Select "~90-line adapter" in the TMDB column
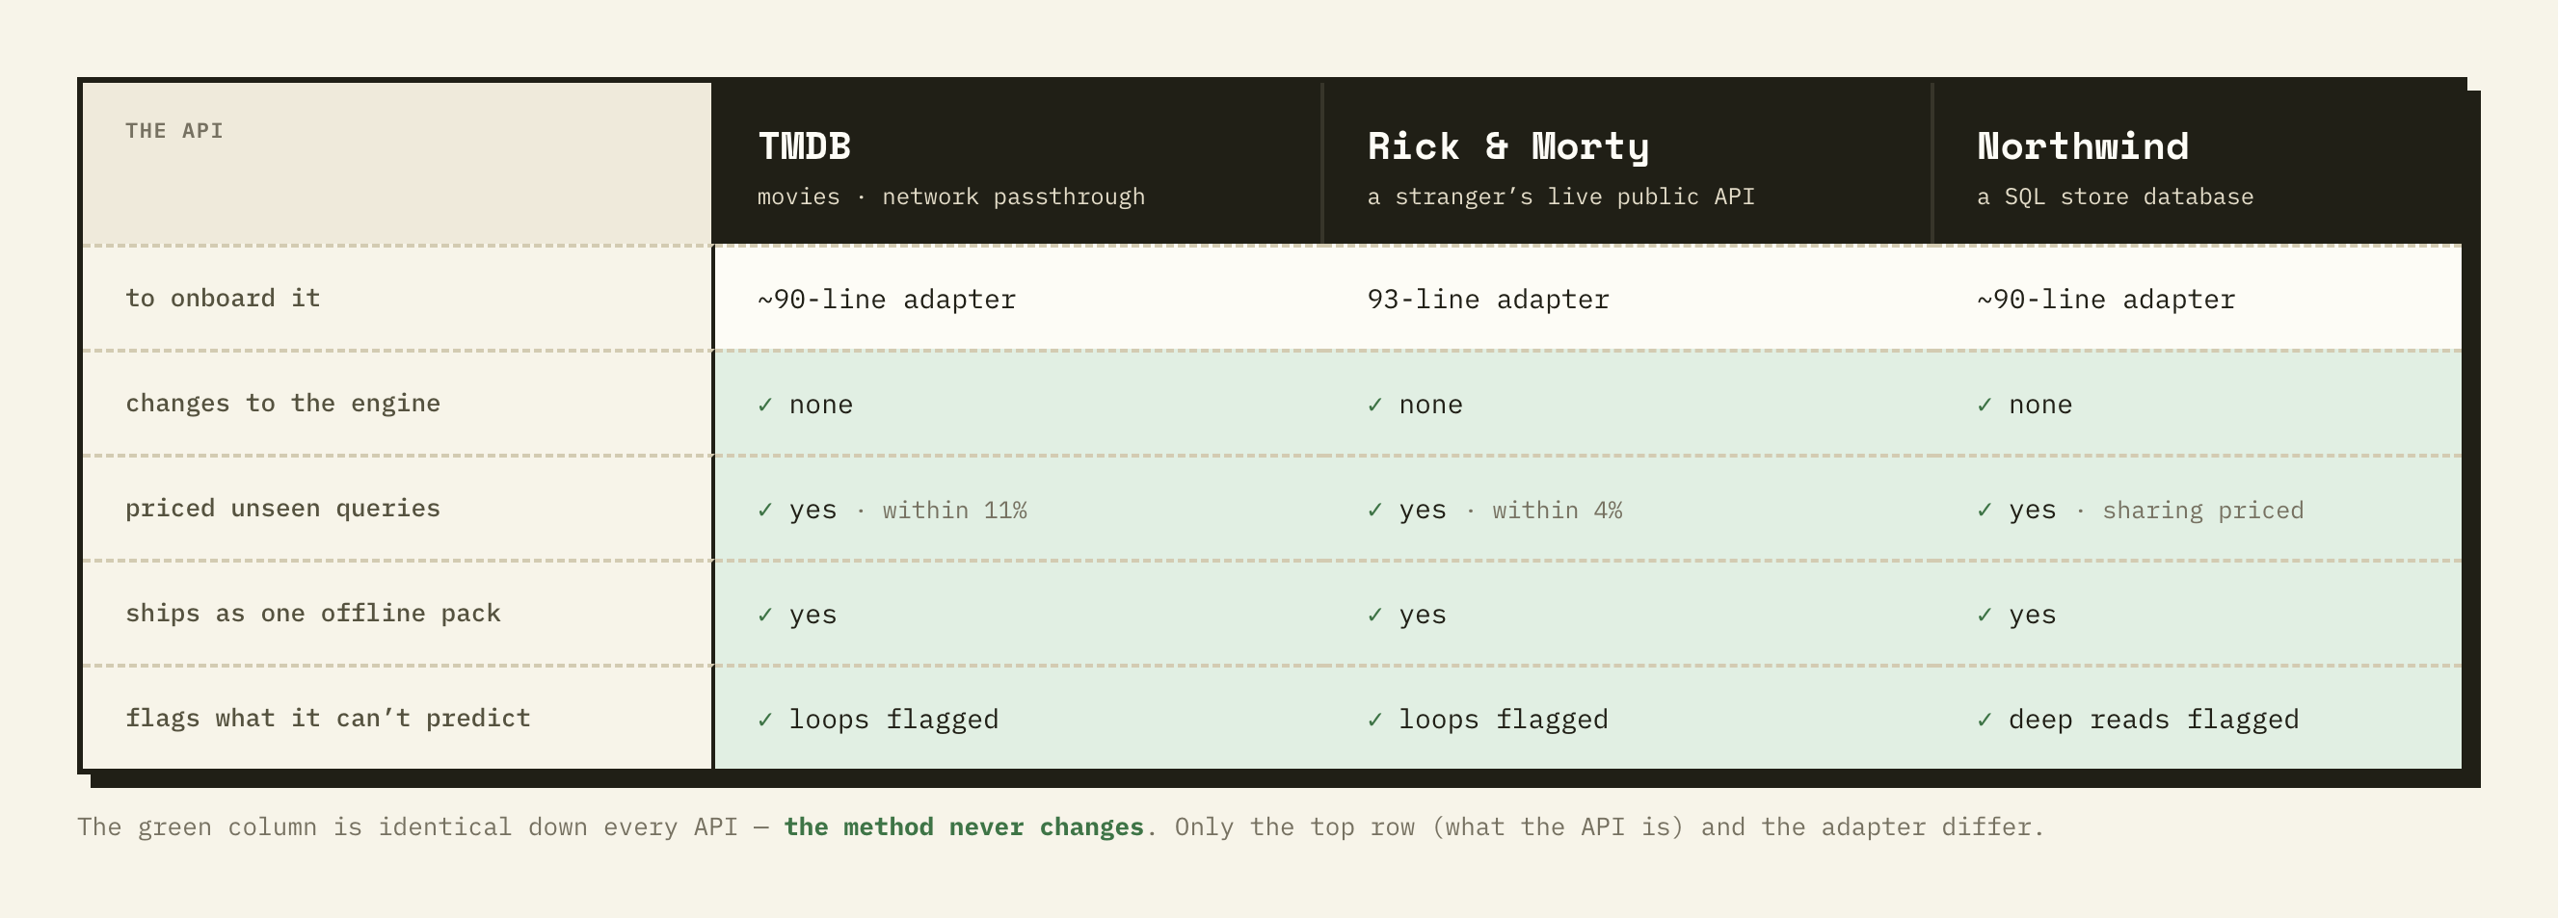The width and height of the screenshot is (2558, 918). click(x=887, y=300)
